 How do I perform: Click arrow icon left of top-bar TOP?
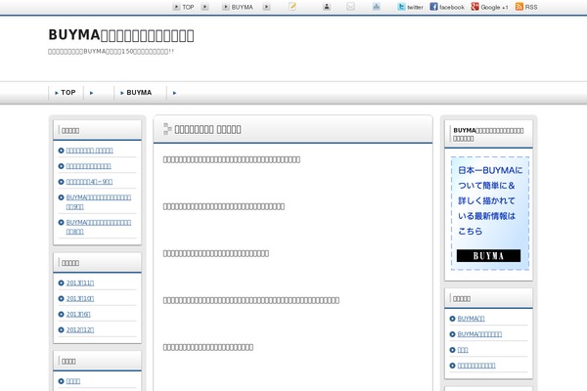click(176, 7)
